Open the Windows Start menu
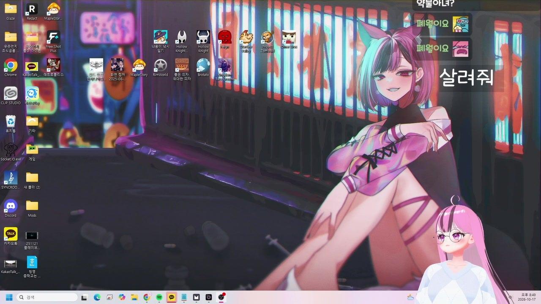 pos(9,297)
